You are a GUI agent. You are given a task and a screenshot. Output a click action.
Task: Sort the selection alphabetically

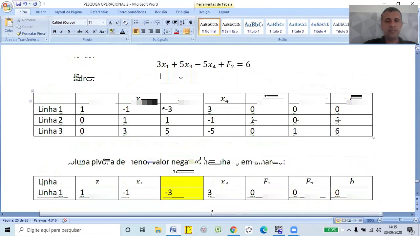pyautogui.click(x=182, y=22)
